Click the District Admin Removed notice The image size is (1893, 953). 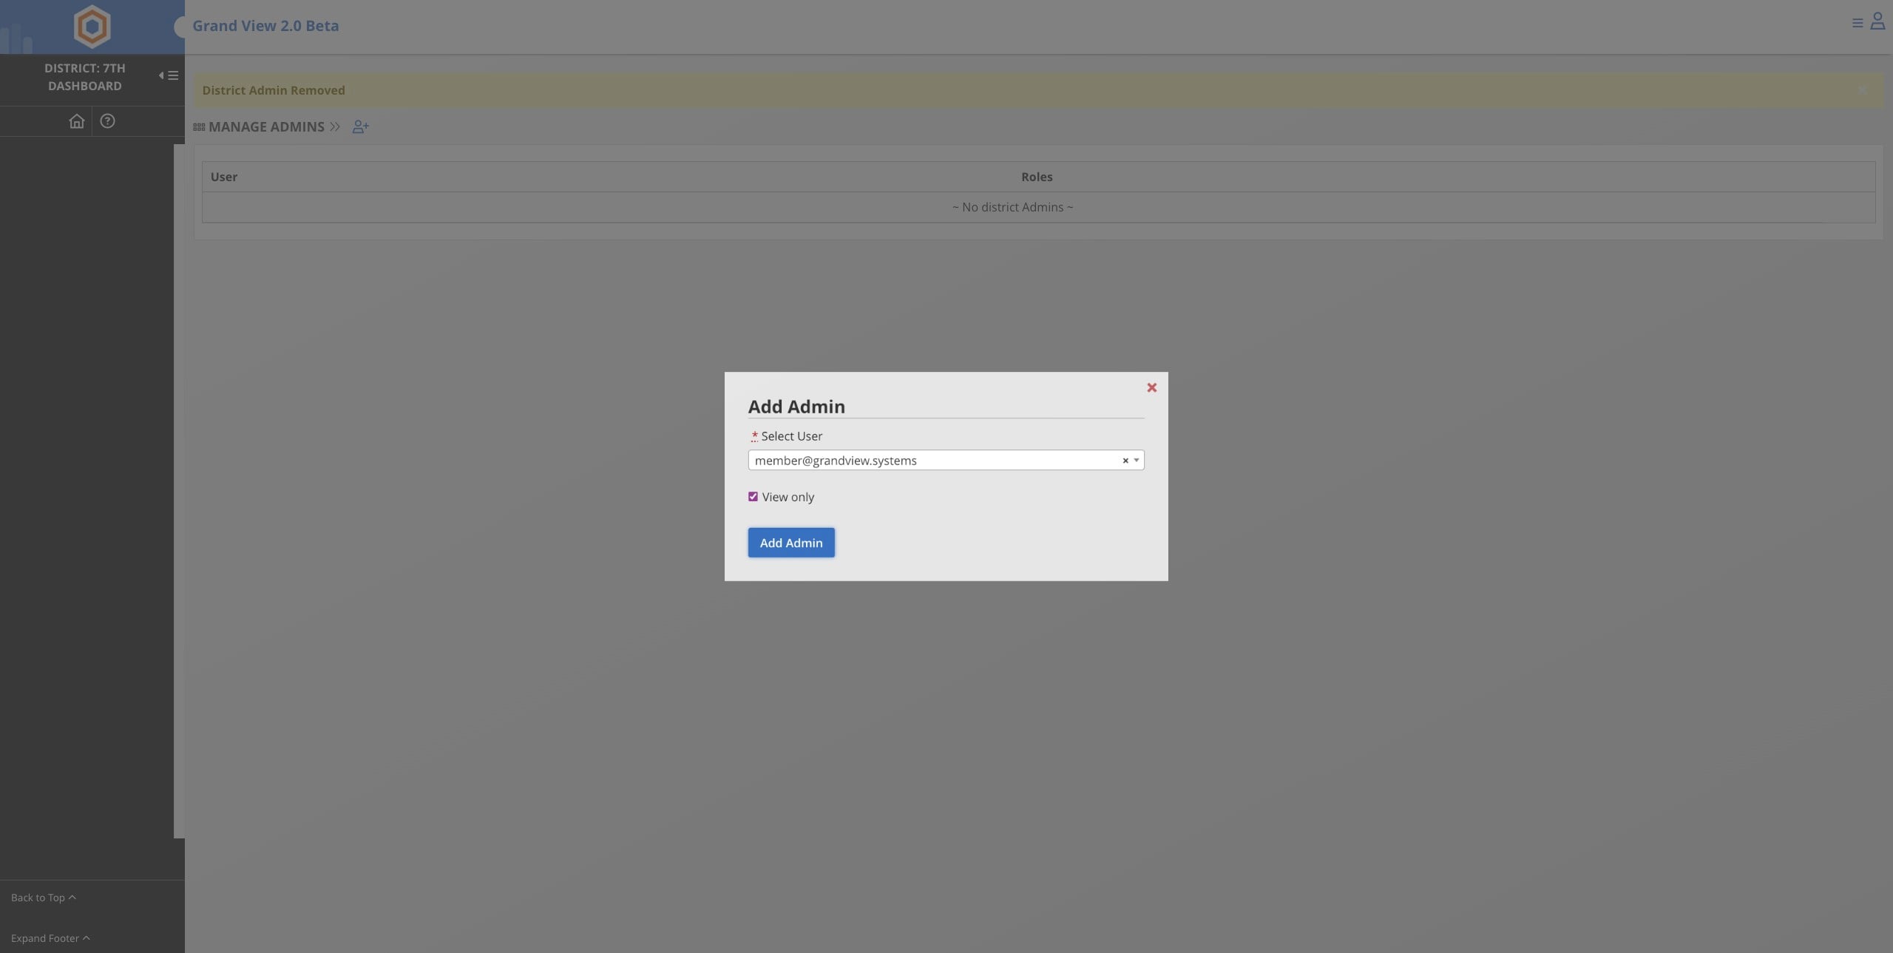[1038, 90]
